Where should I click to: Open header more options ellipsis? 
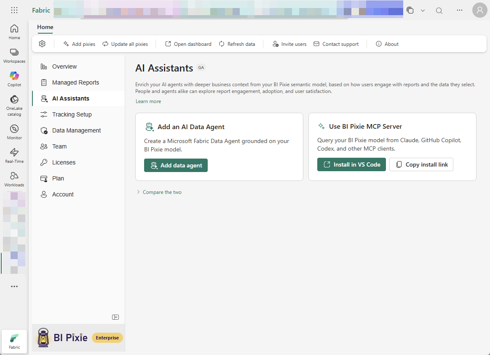(x=459, y=10)
